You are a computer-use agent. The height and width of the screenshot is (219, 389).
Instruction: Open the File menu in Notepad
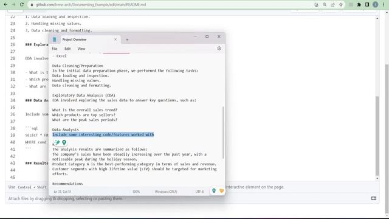55,49
